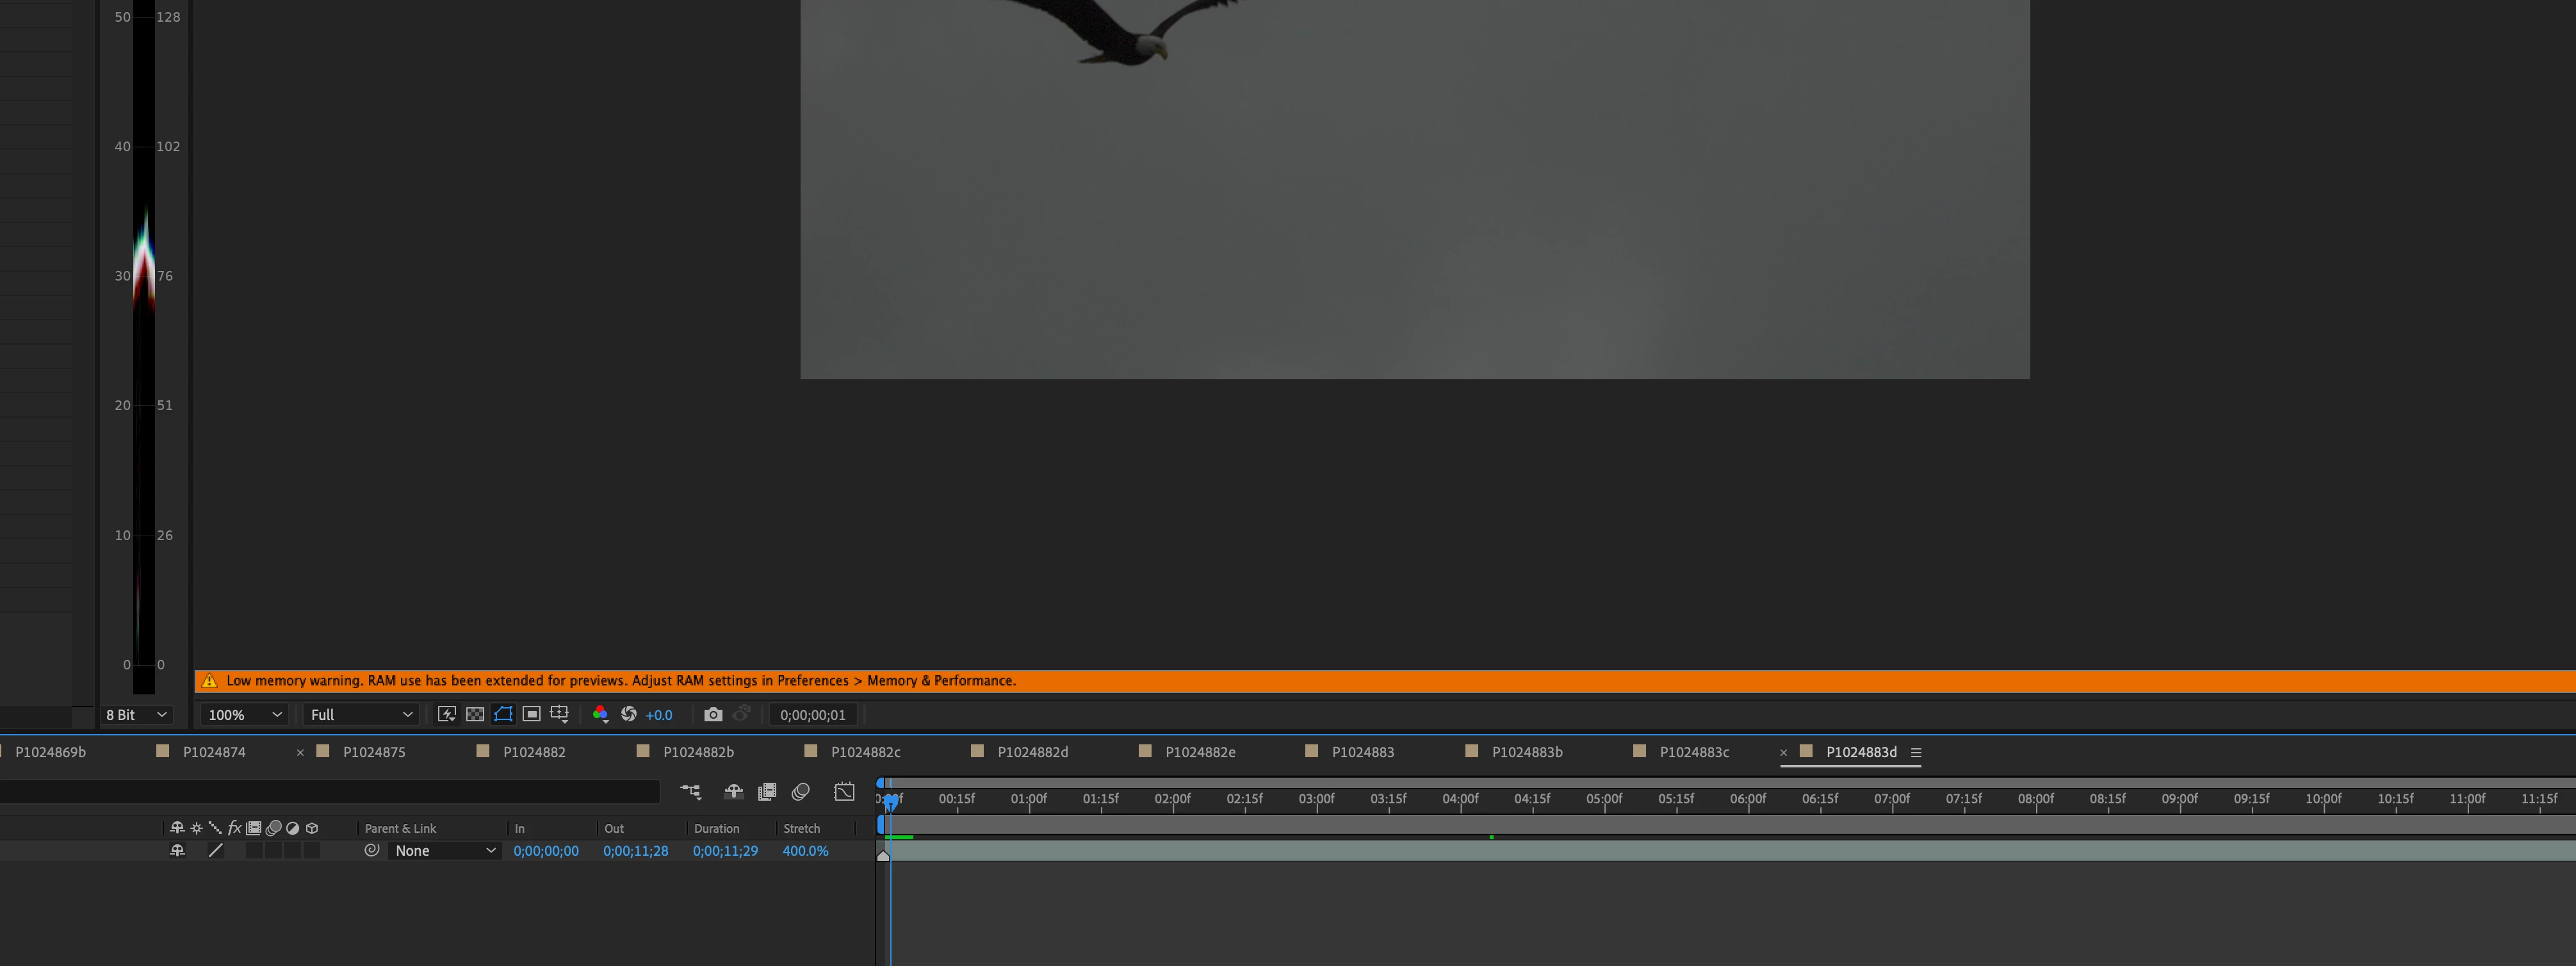This screenshot has height=966, width=2576.
Task: Toggle Fast Previews lightning icon
Action: (x=447, y=714)
